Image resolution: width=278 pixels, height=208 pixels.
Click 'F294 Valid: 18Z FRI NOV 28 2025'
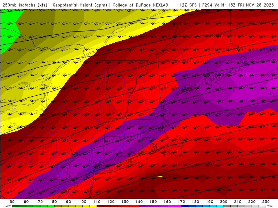[x=238, y=5]
